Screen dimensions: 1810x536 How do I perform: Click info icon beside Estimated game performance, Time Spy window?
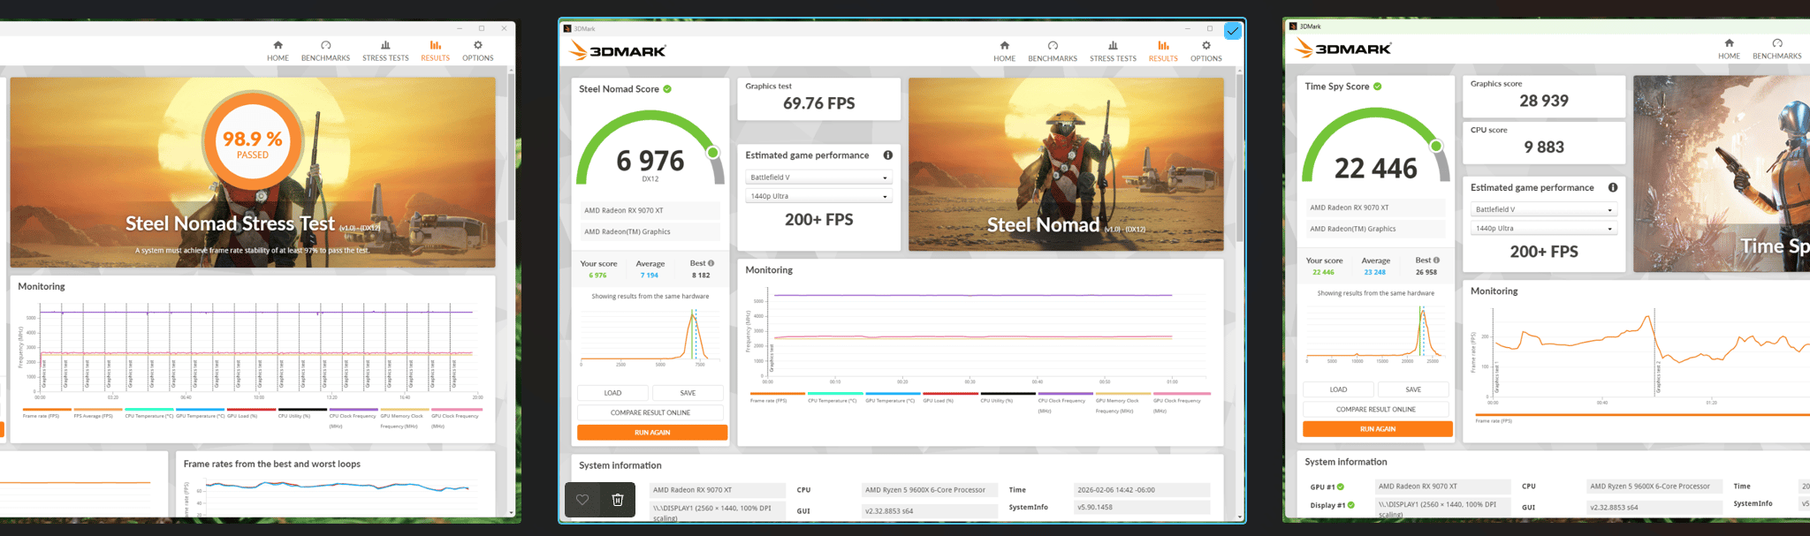[x=1613, y=187]
